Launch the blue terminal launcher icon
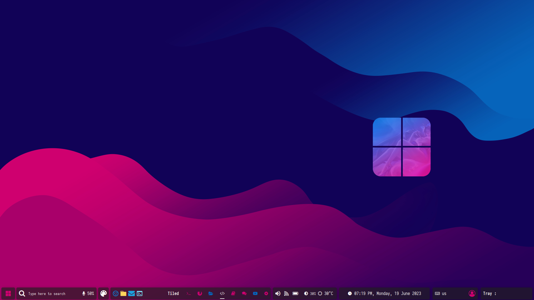534x300 pixels. [x=140, y=293]
